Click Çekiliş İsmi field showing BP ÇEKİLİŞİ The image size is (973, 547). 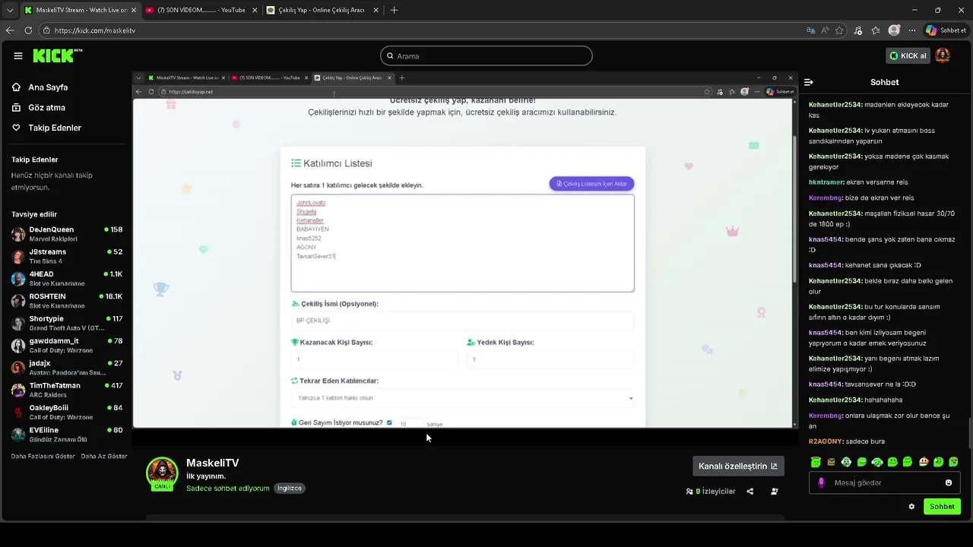click(x=462, y=321)
